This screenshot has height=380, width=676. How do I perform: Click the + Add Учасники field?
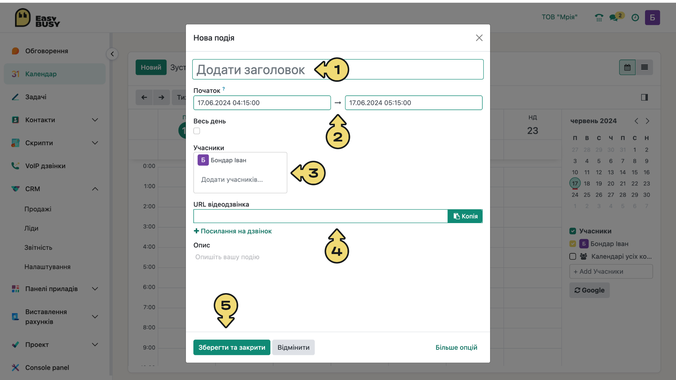(x=611, y=272)
